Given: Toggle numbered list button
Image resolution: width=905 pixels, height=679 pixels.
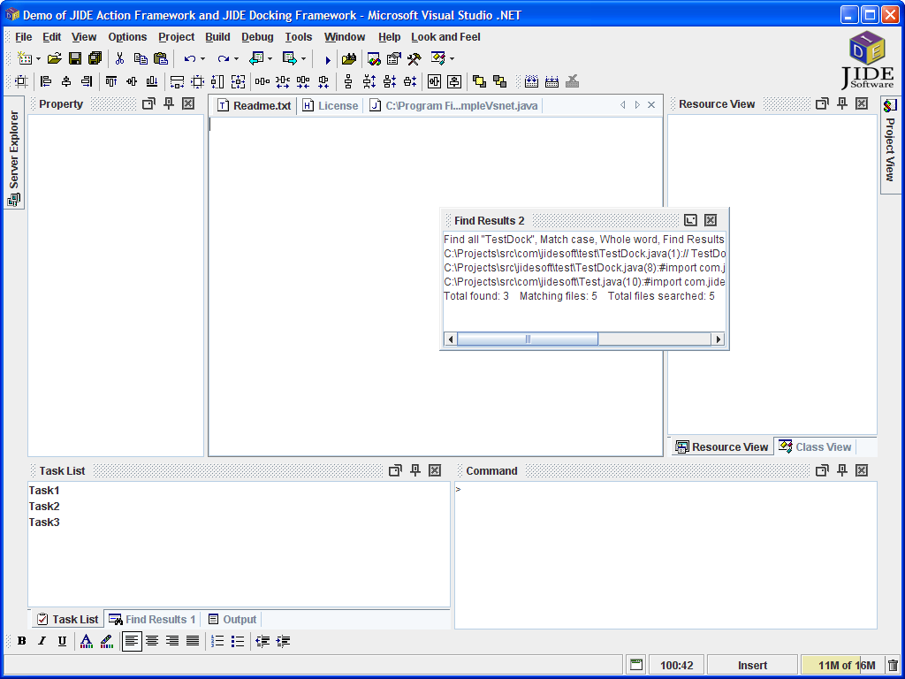Looking at the screenshot, I should (x=217, y=641).
